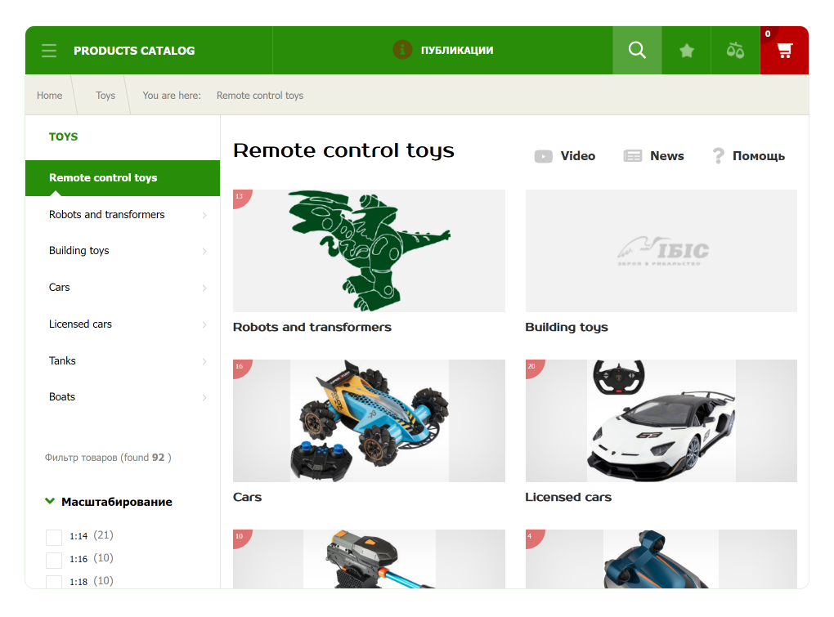Check the 1:14 scale checkbox
Screen dimensions: 834x617
[54, 537]
